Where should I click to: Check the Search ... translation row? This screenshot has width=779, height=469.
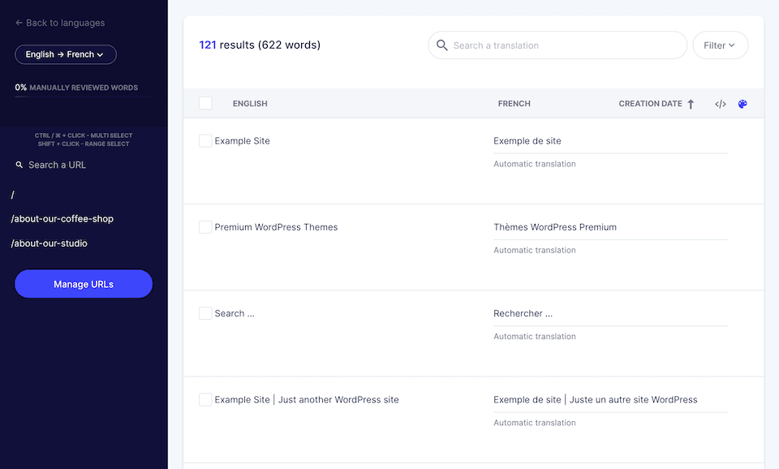tap(205, 313)
